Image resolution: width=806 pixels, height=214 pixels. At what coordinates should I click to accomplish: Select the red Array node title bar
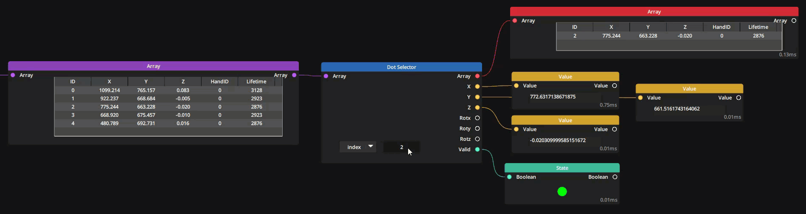[654, 12]
